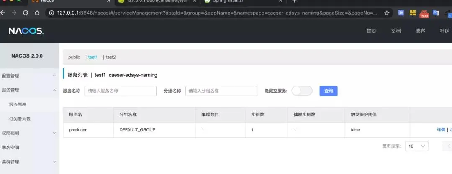View site information icon in address bar

click(x=51, y=13)
